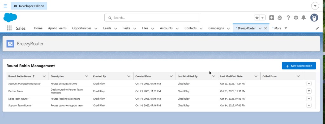This screenshot has width=325, height=124.
Task: Open the More navigation menu
Action: click(x=280, y=28)
